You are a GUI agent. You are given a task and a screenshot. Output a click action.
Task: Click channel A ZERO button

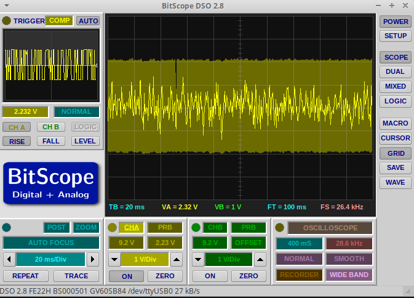pyautogui.click(x=165, y=276)
